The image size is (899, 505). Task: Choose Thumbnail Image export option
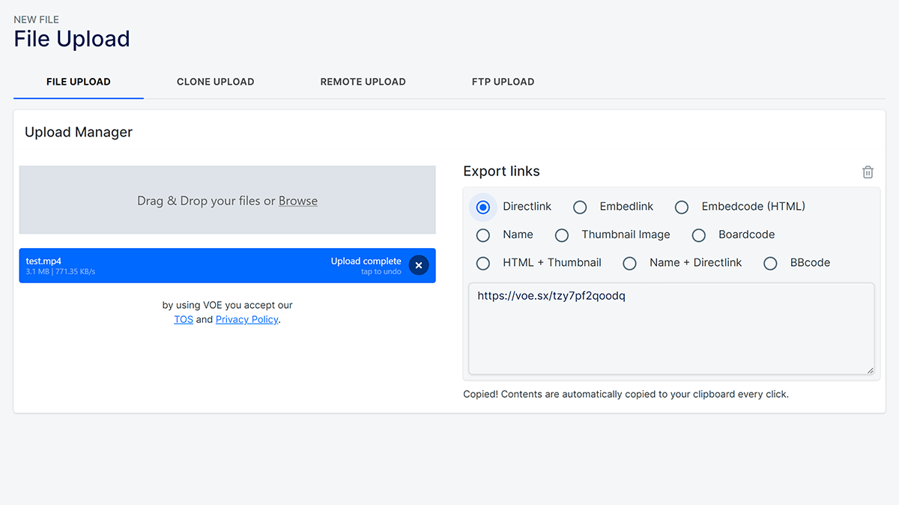pos(562,235)
